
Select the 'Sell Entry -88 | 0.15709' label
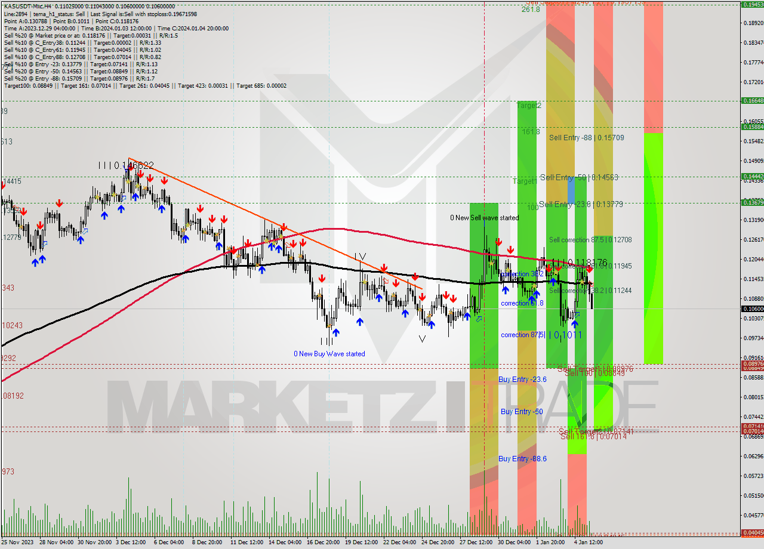click(587, 137)
